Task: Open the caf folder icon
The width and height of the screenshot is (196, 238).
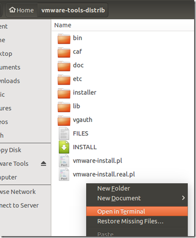Action: click(64, 52)
